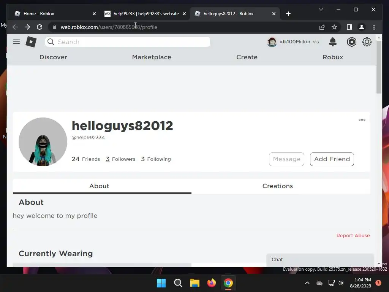Image resolution: width=389 pixels, height=292 pixels.
Task: Open the Marketplace menu item
Action: 152,57
